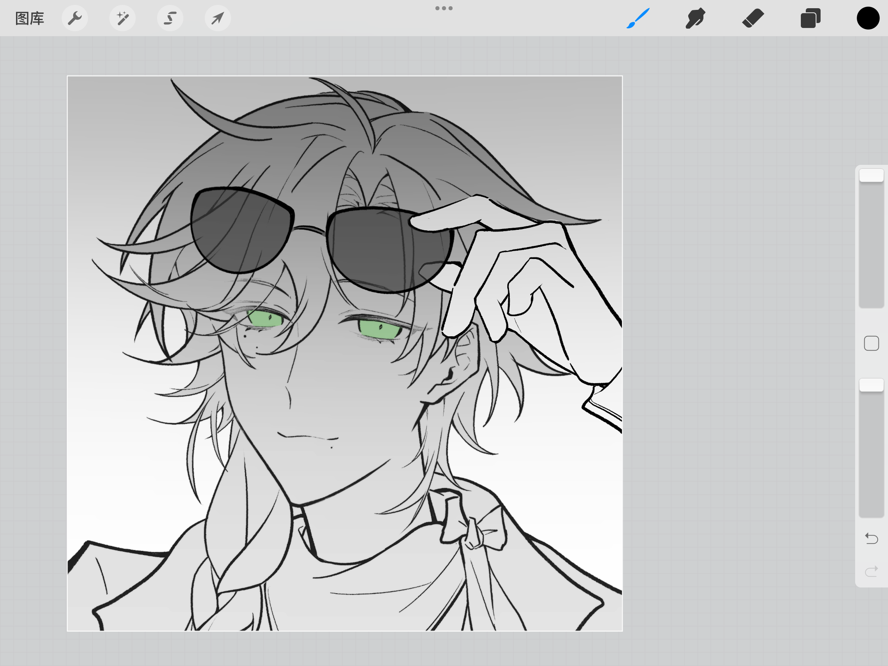
Task: Activate the Transform arrow tool
Action: click(x=217, y=18)
